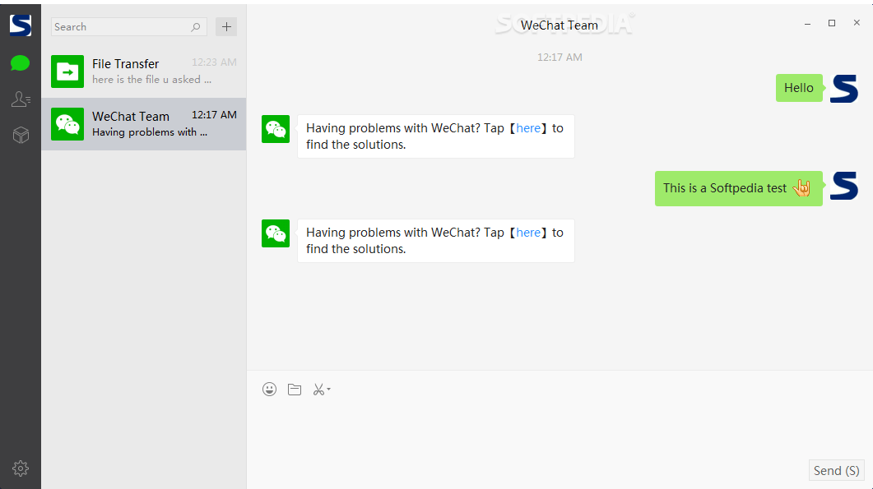Open the send file folder icon
This screenshot has height=489, width=873.
[295, 390]
